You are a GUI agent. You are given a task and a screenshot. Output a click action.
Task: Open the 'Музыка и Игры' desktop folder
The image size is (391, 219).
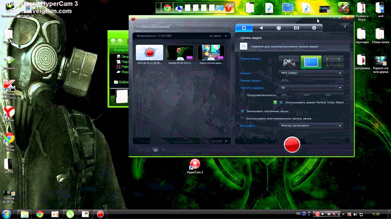coord(362,12)
